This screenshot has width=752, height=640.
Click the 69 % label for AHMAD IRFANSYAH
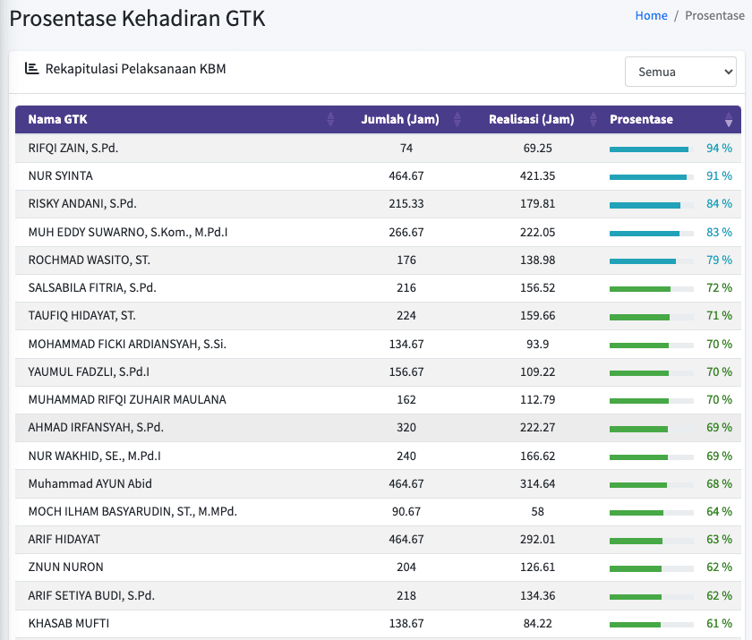click(719, 428)
